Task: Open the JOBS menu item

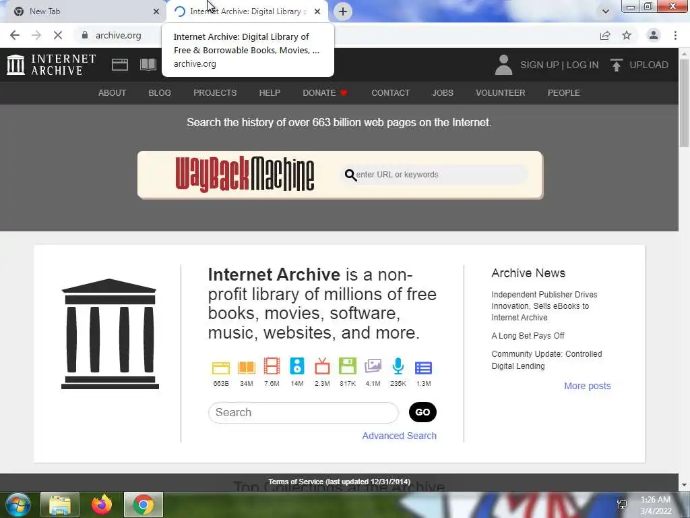Action: (x=443, y=93)
